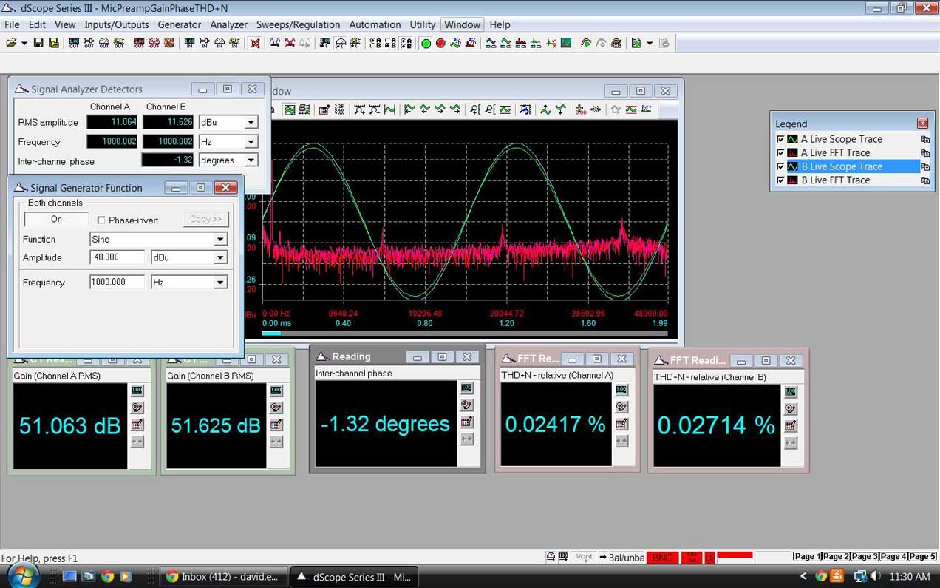This screenshot has width=940, height=588.
Task: Click icon right of A Live FFT Trace
Action: coord(924,153)
